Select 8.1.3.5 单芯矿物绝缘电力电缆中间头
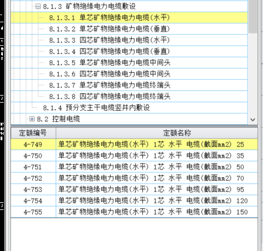Screen dimensions: 263x251 coord(110,63)
